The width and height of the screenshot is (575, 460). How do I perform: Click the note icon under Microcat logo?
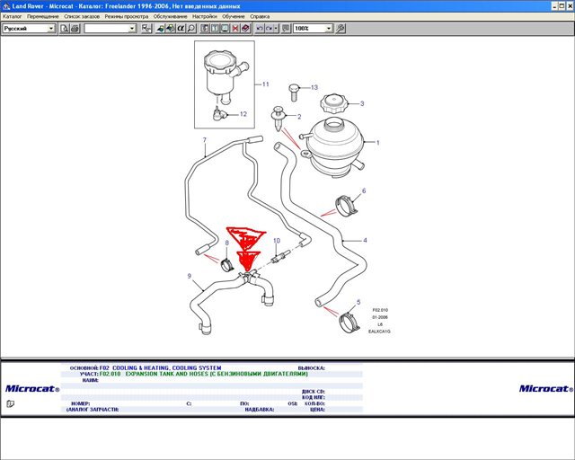click(x=10, y=404)
